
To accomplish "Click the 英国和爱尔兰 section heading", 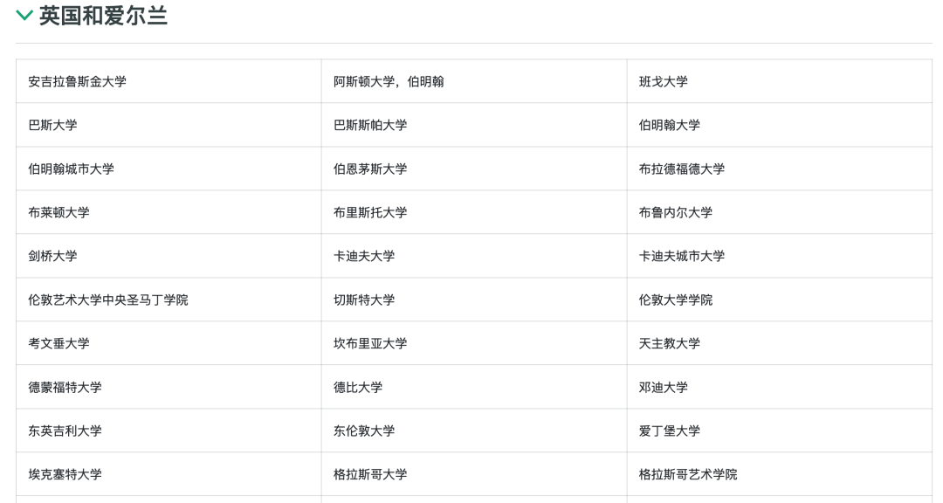I will (x=103, y=16).
